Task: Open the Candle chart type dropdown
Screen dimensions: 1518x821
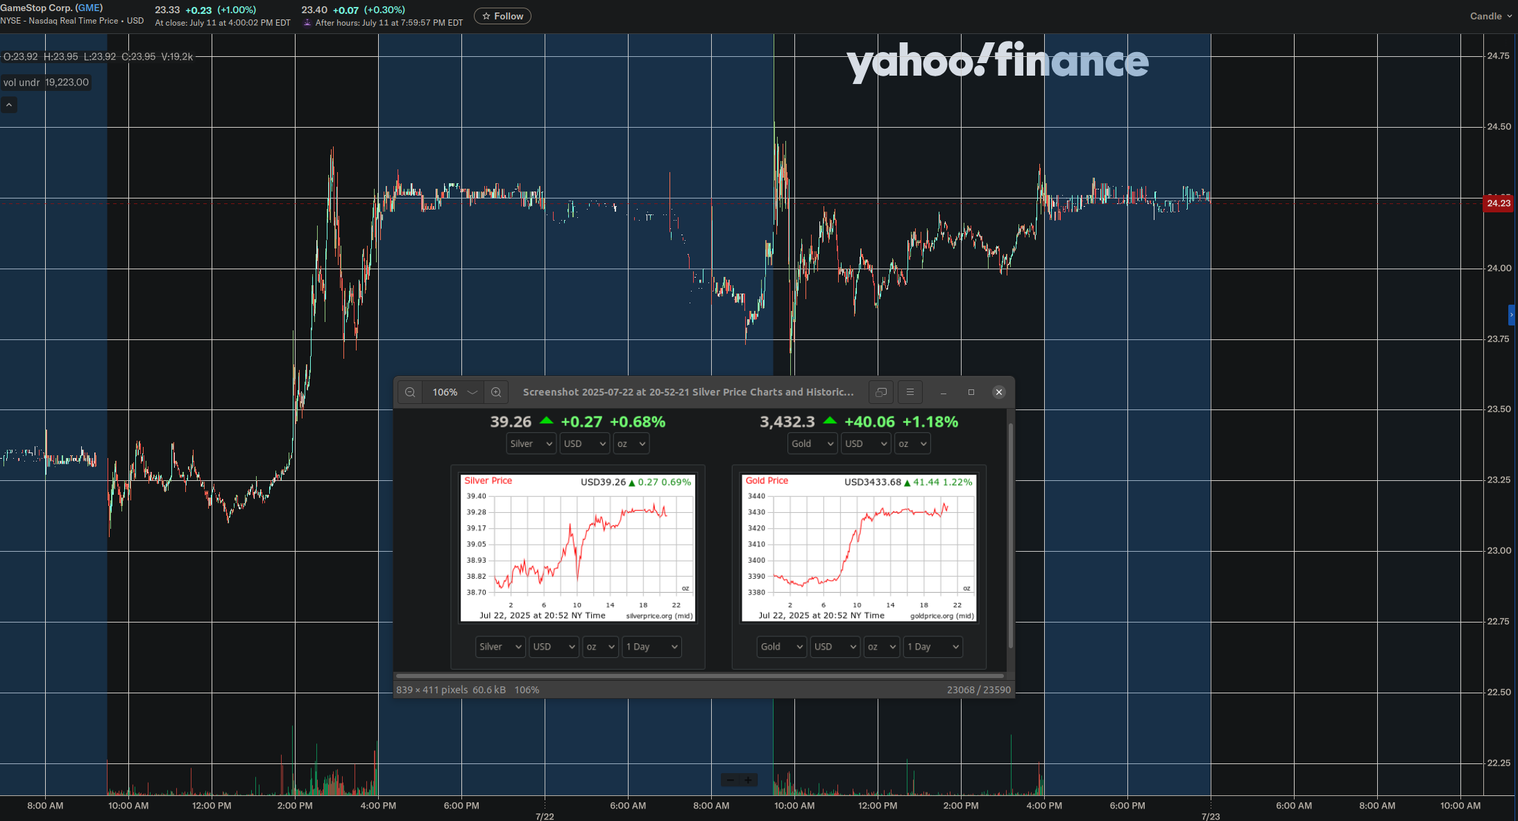Action: (x=1491, y=16)
